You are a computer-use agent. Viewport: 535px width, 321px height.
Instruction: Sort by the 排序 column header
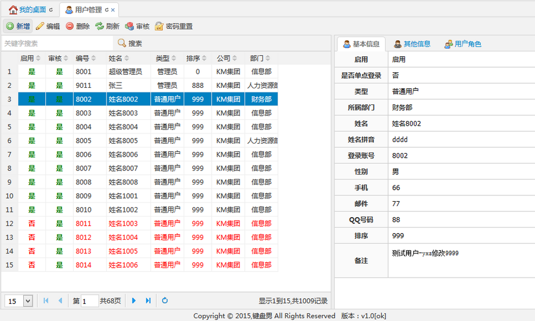[x=197, y=58]
